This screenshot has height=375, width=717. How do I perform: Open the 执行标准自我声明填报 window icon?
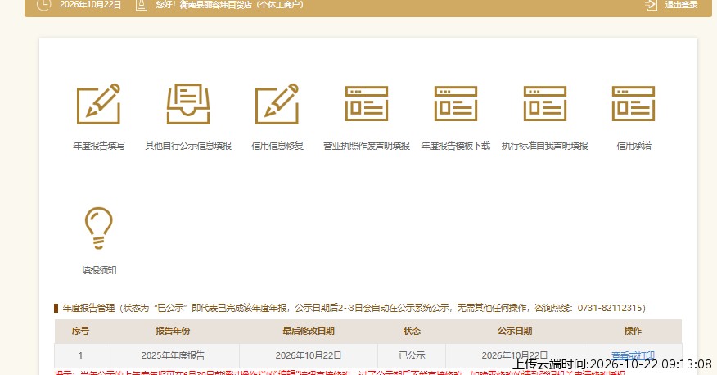click(x=544, y=104)
